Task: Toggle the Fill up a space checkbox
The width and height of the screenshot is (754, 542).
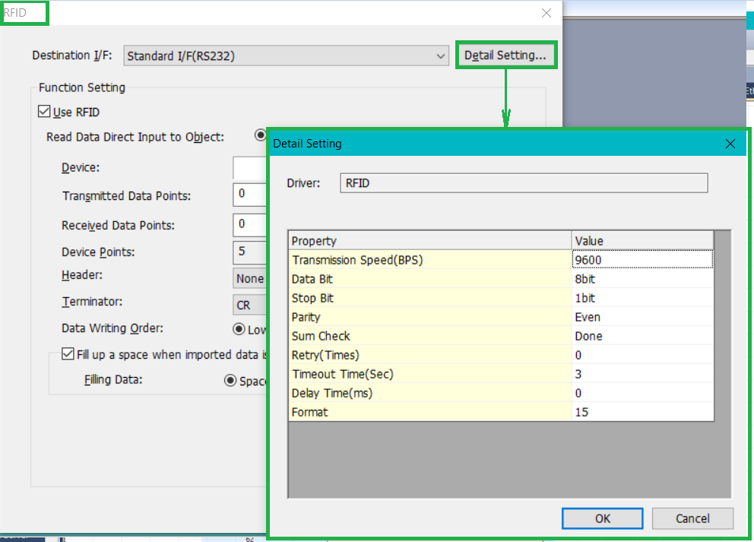Action: pos(68,354)
